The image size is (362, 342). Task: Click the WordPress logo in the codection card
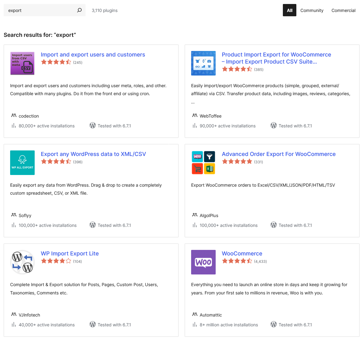pyautogui.click(x=93, y=126)
